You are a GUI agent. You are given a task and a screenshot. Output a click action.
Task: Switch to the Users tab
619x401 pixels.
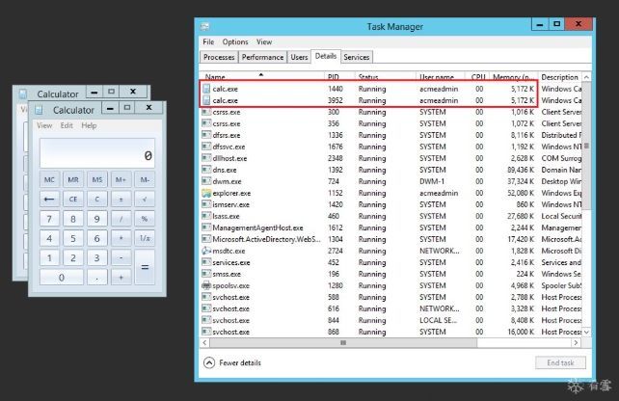coord(299,57)
